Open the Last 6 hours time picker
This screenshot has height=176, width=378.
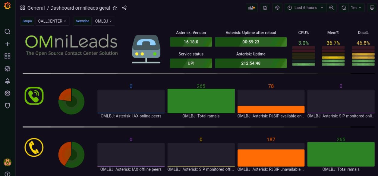[305, 8]
